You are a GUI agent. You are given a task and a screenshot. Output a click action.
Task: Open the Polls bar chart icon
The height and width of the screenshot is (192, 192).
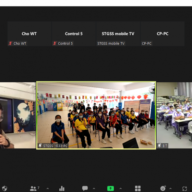coord(62,189)
